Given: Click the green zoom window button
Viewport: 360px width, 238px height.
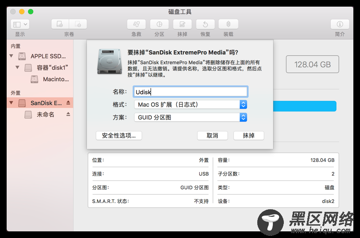Looking at the screenshot, I should pos(31,12).
